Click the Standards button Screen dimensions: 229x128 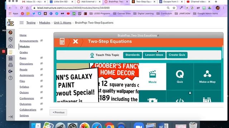[x=132, y=55]
